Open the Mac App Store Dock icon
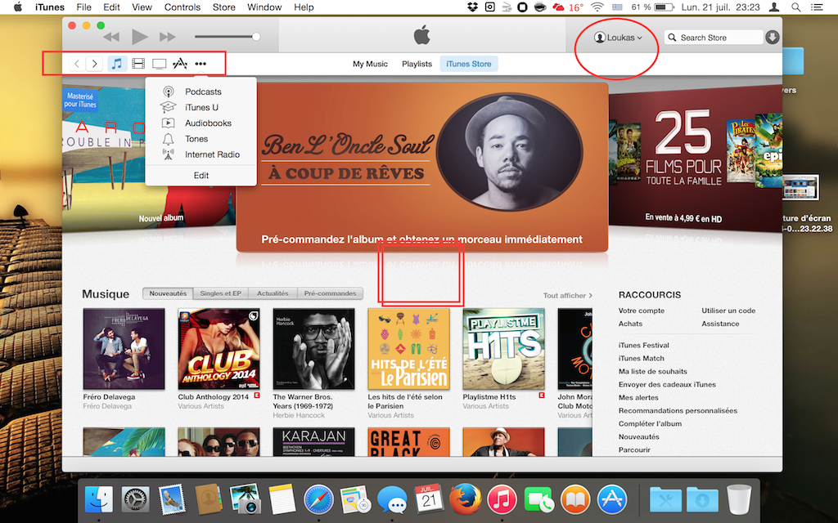The height and width of the screenshot is (523, 838). (612, 500)
